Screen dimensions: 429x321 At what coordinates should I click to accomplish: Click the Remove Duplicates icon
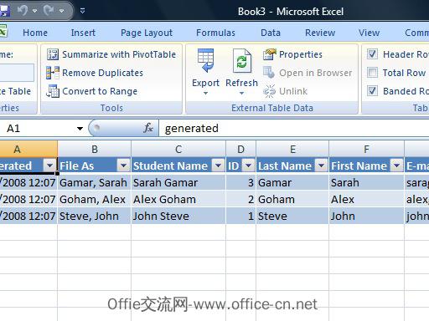click(x=53, y=73)
